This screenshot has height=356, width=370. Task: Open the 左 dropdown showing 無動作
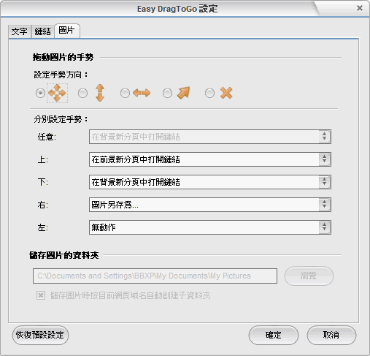click(210, 227)
